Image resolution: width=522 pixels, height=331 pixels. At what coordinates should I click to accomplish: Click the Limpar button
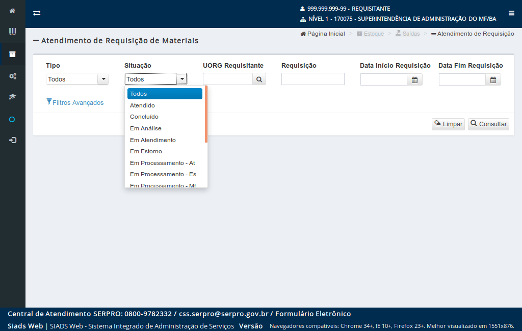[x=448, y=124]
